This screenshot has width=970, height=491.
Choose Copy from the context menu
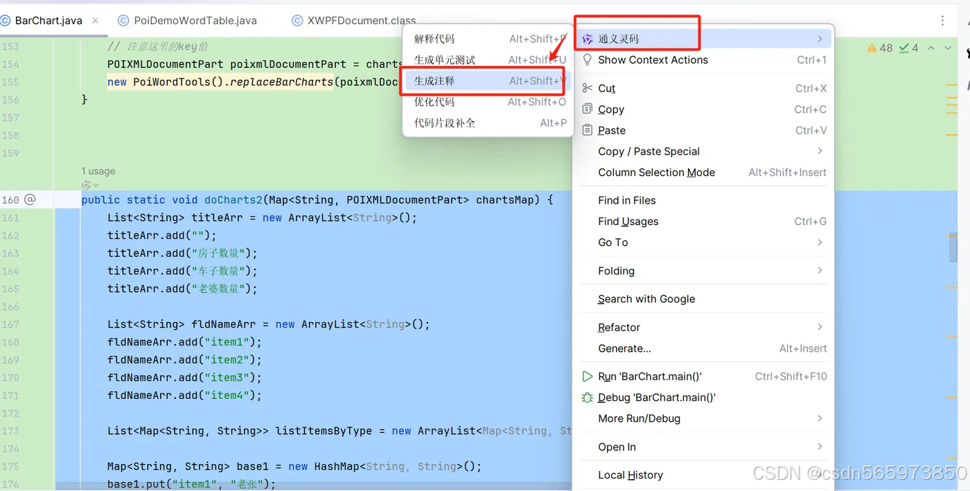[x=705, y=109]
